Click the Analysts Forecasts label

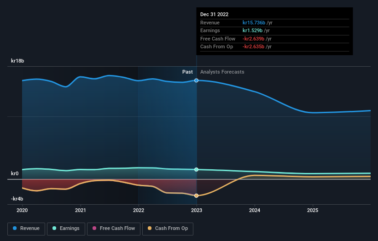click(x=222, y=72)
